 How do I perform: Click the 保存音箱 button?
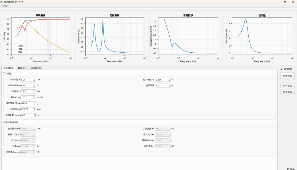coord(287,92)
